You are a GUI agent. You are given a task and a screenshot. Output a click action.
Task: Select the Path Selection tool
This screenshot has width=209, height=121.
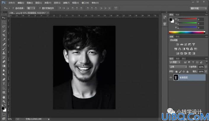click(x=4, y=88)
